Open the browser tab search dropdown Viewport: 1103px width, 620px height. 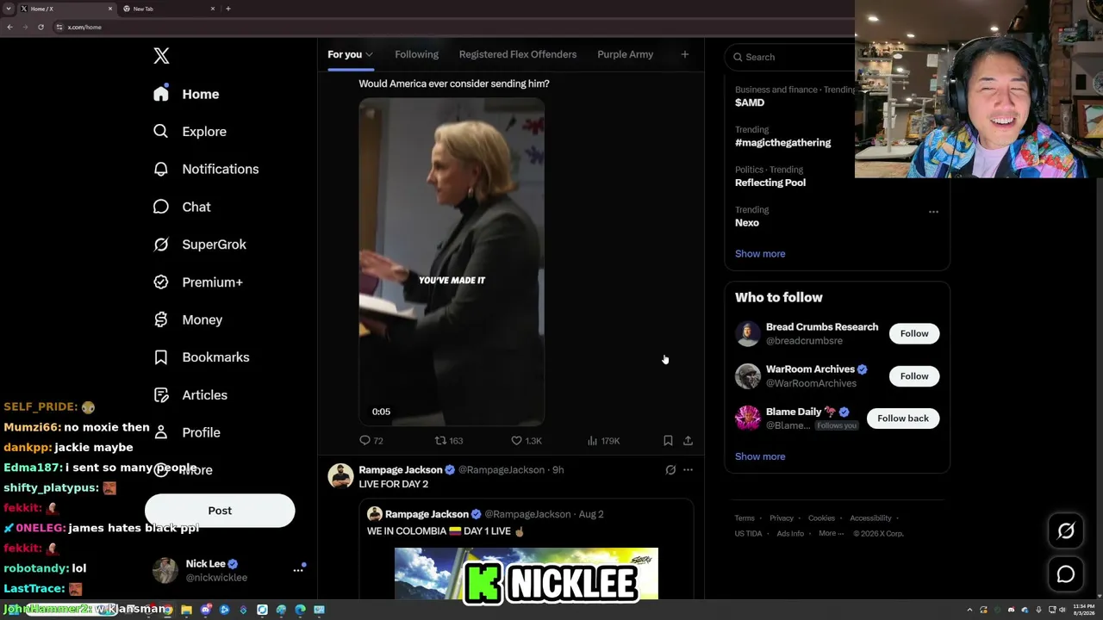[9, 9]
